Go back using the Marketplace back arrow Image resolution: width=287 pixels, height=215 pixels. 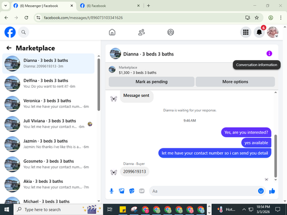[9, 48]
